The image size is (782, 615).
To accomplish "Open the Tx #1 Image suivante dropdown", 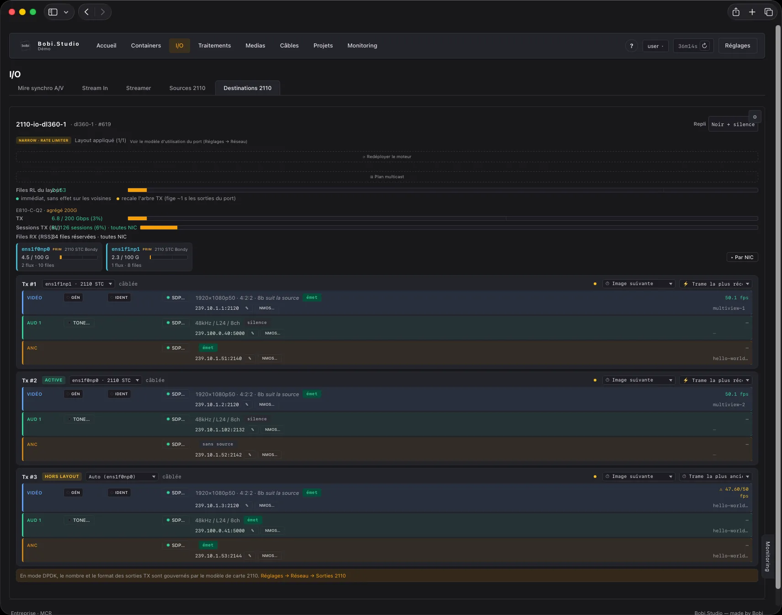I will click(x=638, y=284).
